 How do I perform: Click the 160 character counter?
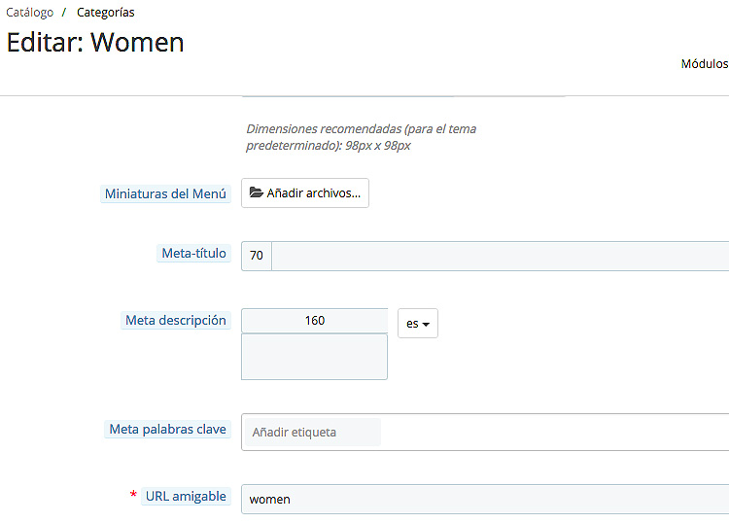click(314, 321)
